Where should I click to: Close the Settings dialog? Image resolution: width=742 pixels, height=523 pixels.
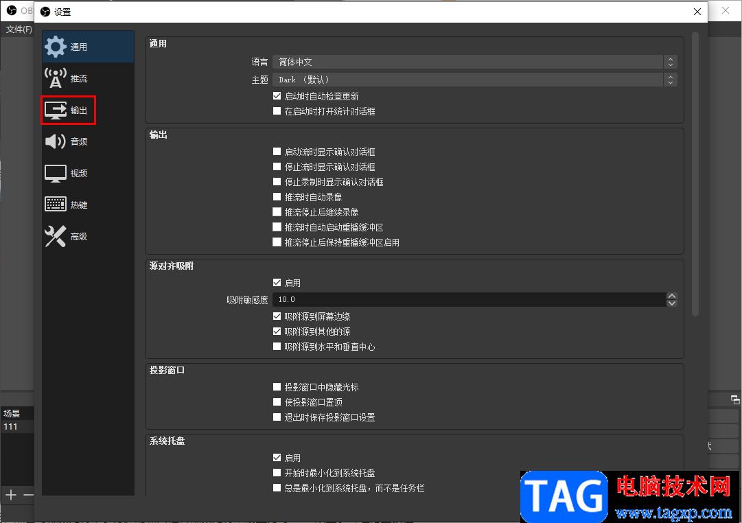tap(697, 12)
